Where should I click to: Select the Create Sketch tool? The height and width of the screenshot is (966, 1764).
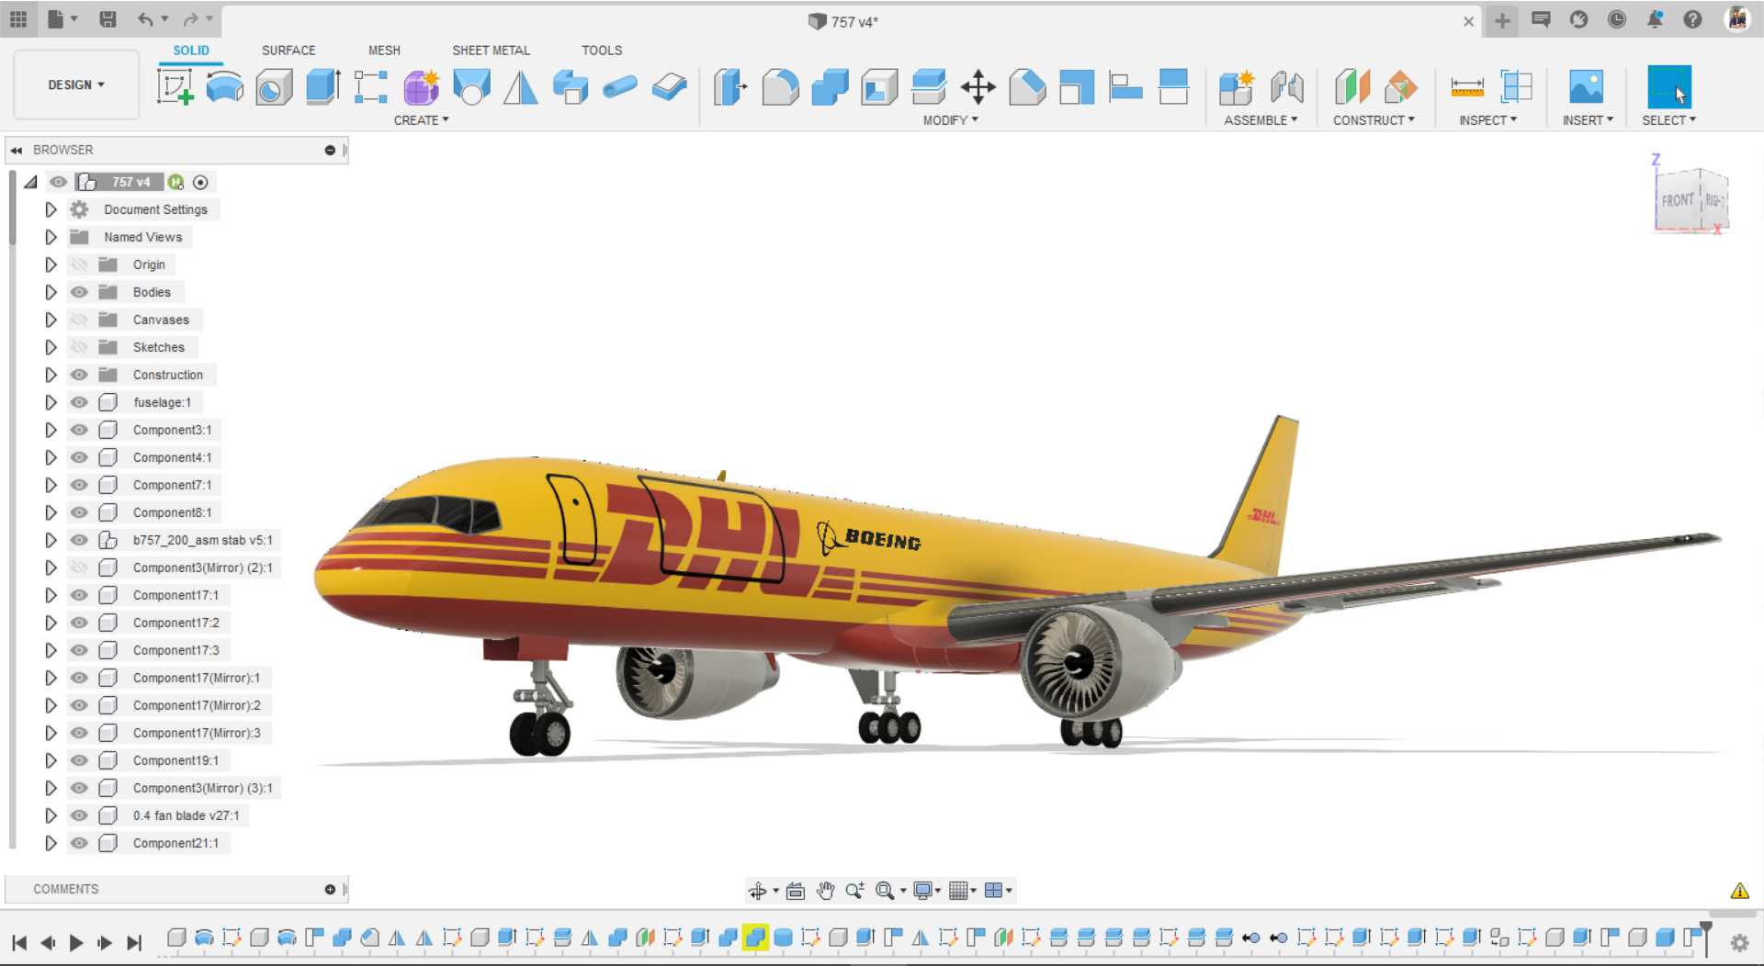175,87
